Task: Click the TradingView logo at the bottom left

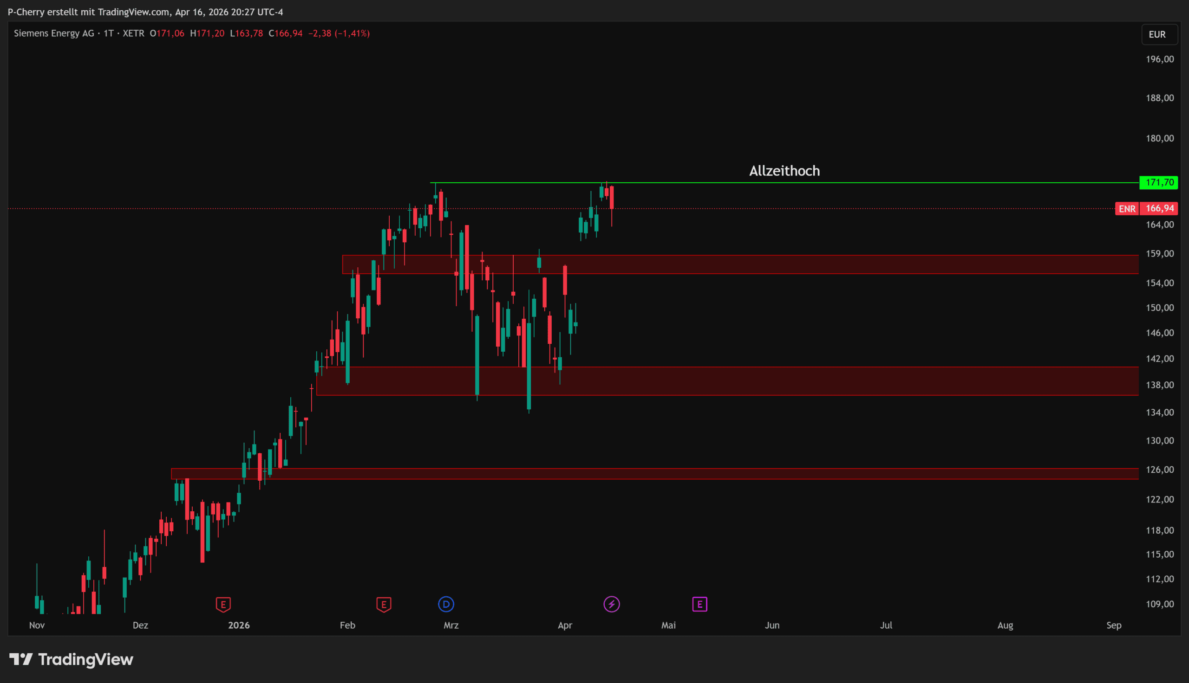Action: pyautogui.click(x=72, y=659)
